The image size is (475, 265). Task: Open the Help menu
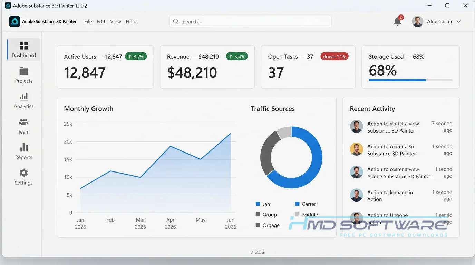pos(131,21)
